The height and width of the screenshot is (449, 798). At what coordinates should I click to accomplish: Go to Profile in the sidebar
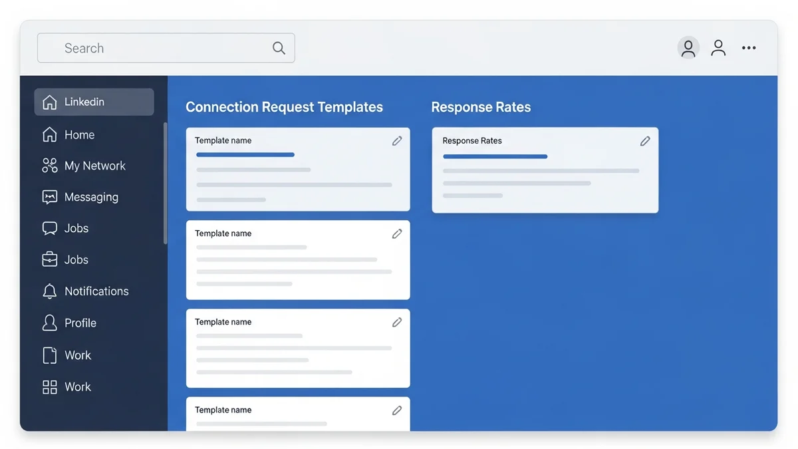[80, 323]
